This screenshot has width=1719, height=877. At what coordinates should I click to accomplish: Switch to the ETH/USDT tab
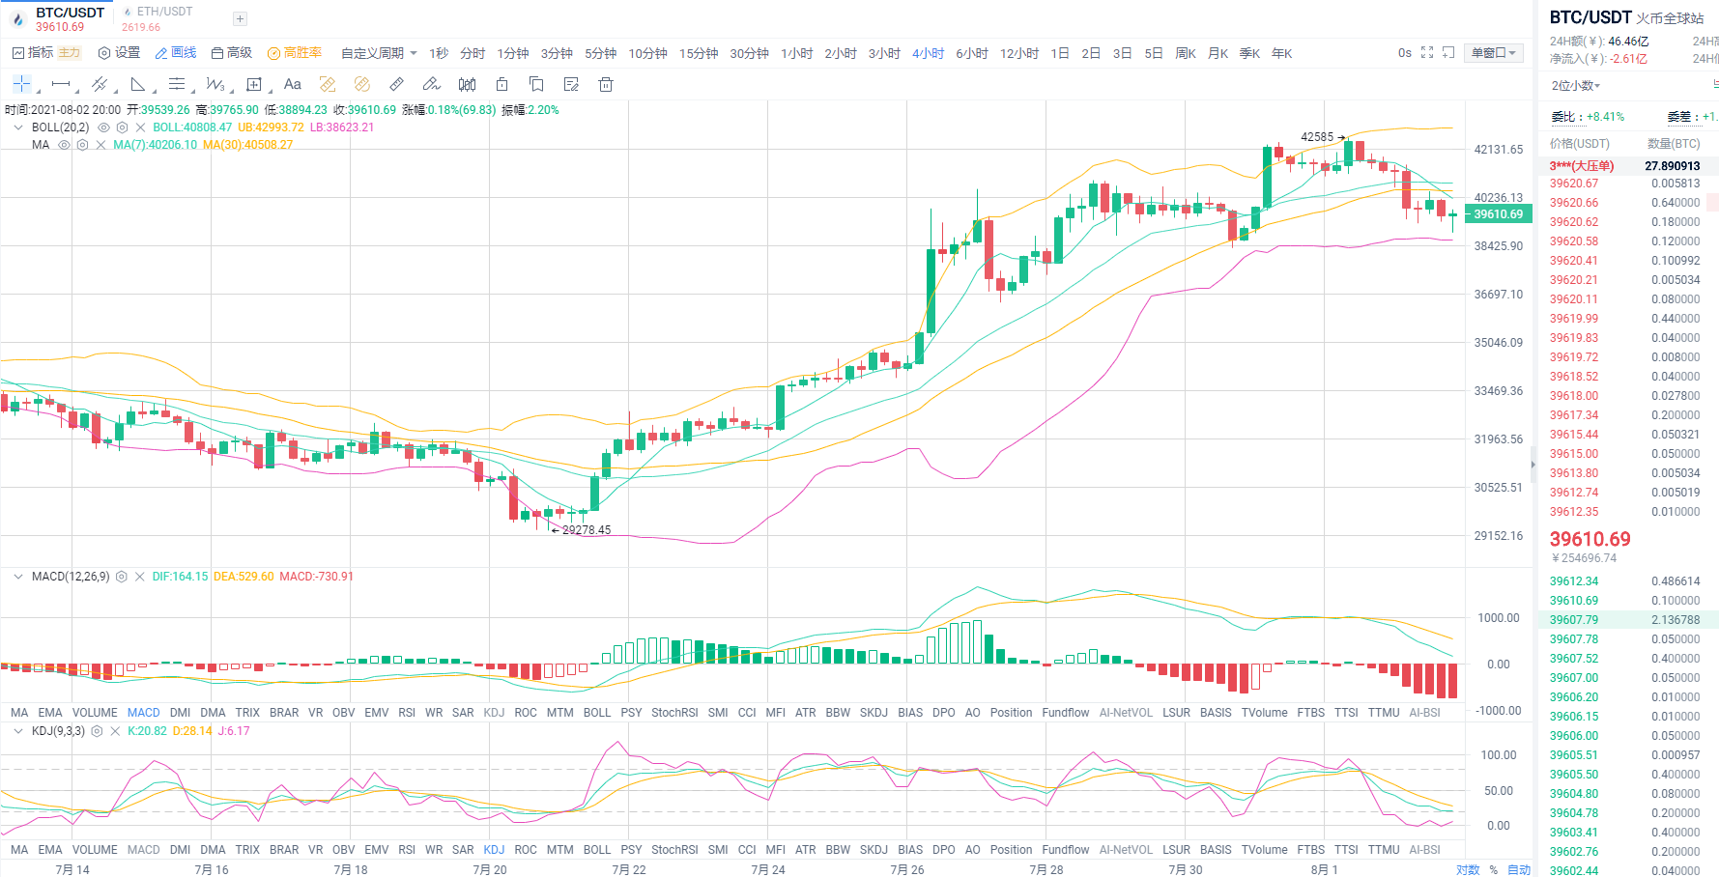point(158,18)
